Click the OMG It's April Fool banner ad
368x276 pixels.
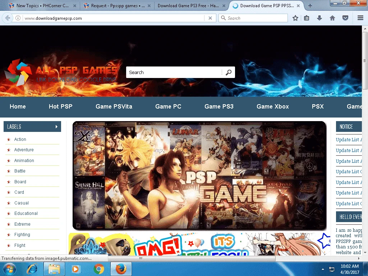tap(199, 244)
